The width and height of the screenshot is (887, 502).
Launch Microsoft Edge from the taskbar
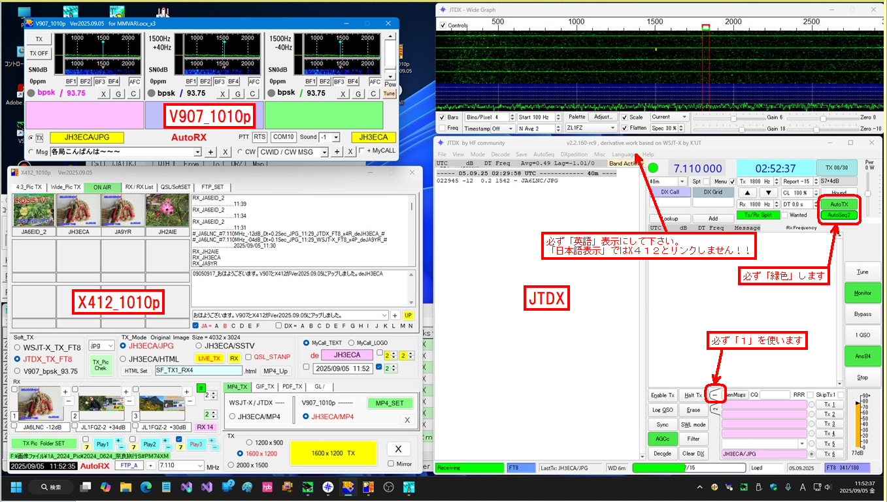146,487
